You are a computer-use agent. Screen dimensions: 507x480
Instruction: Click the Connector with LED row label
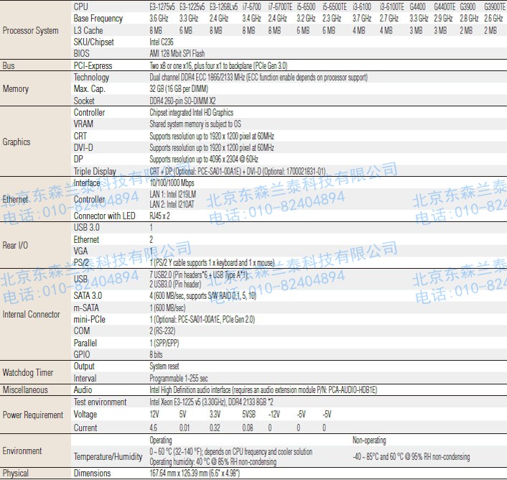tap(104, 216)
